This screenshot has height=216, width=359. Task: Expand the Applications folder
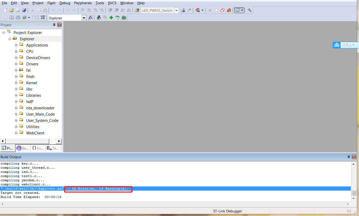[16, 45]
